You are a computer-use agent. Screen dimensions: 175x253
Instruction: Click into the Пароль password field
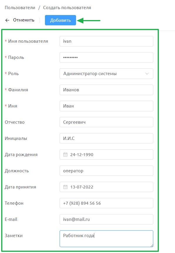(106, 57)
